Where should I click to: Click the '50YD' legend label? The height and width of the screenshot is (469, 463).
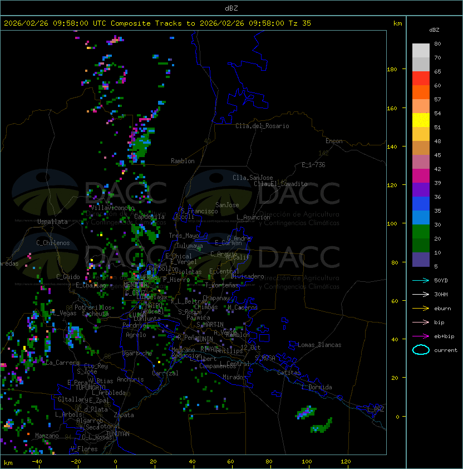(x=441, y=281)
